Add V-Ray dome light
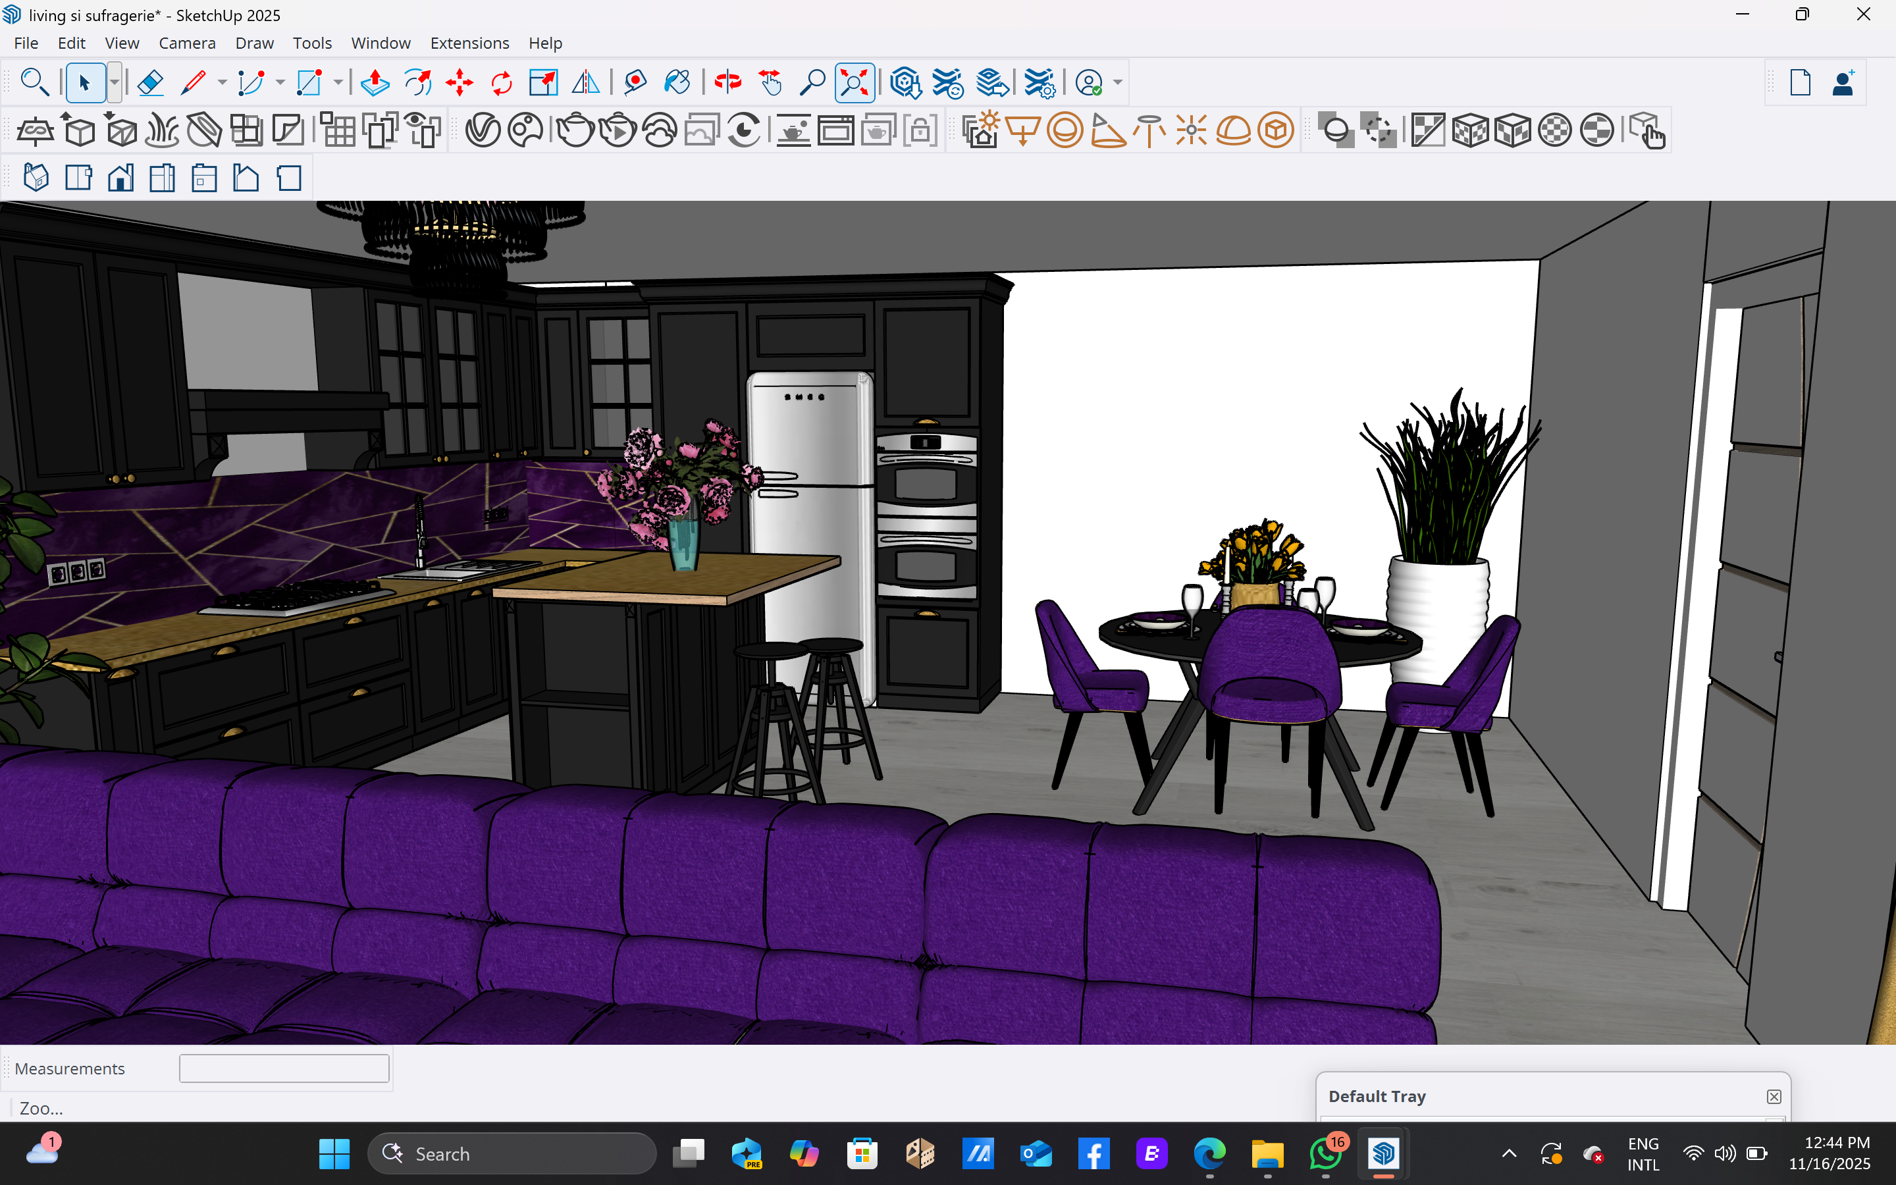 tap(1233, 130)
